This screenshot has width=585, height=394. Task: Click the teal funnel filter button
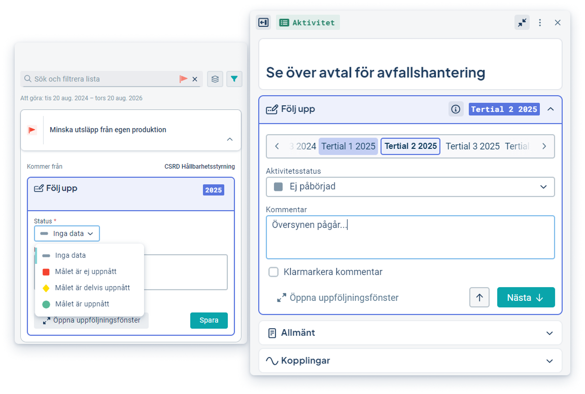click(234, 79)
